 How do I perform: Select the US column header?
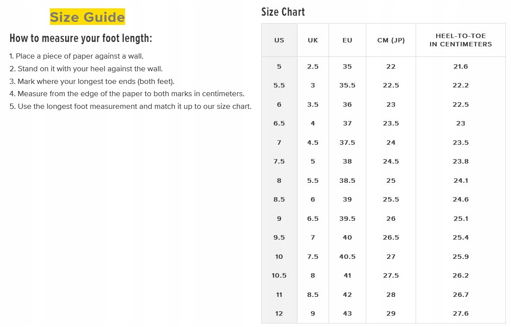tap(279, 40)
